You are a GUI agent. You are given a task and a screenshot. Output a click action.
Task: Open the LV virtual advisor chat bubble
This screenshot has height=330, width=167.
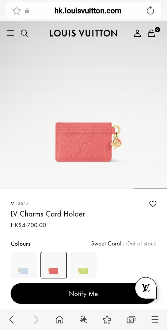146,288
